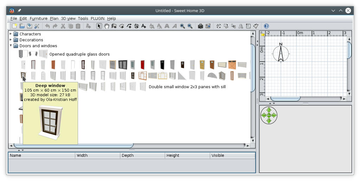360x181 pixels.
Task: Open a home file via the toolbar
Action: click(x=22, y=26)
